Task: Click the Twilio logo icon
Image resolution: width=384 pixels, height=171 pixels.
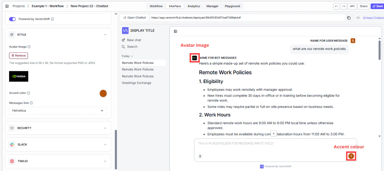Action: (x=12, y=161)
